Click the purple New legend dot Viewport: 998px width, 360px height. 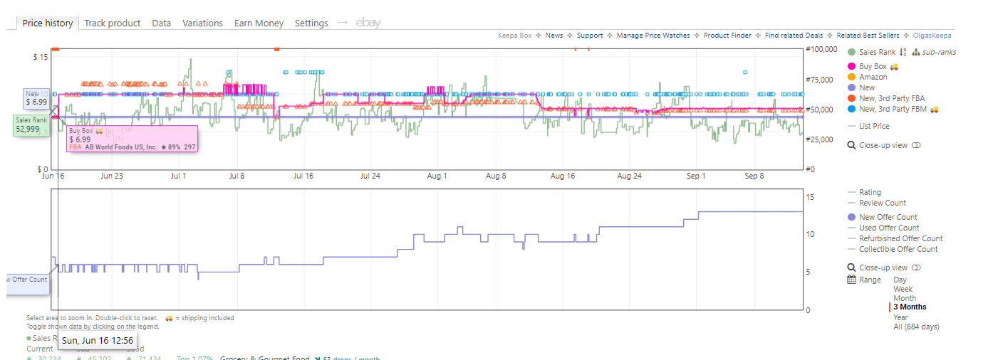851,88
